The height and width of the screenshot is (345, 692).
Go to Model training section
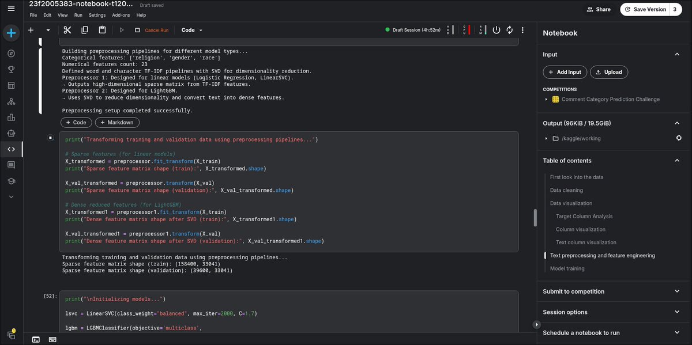click(x=567, y=268)
